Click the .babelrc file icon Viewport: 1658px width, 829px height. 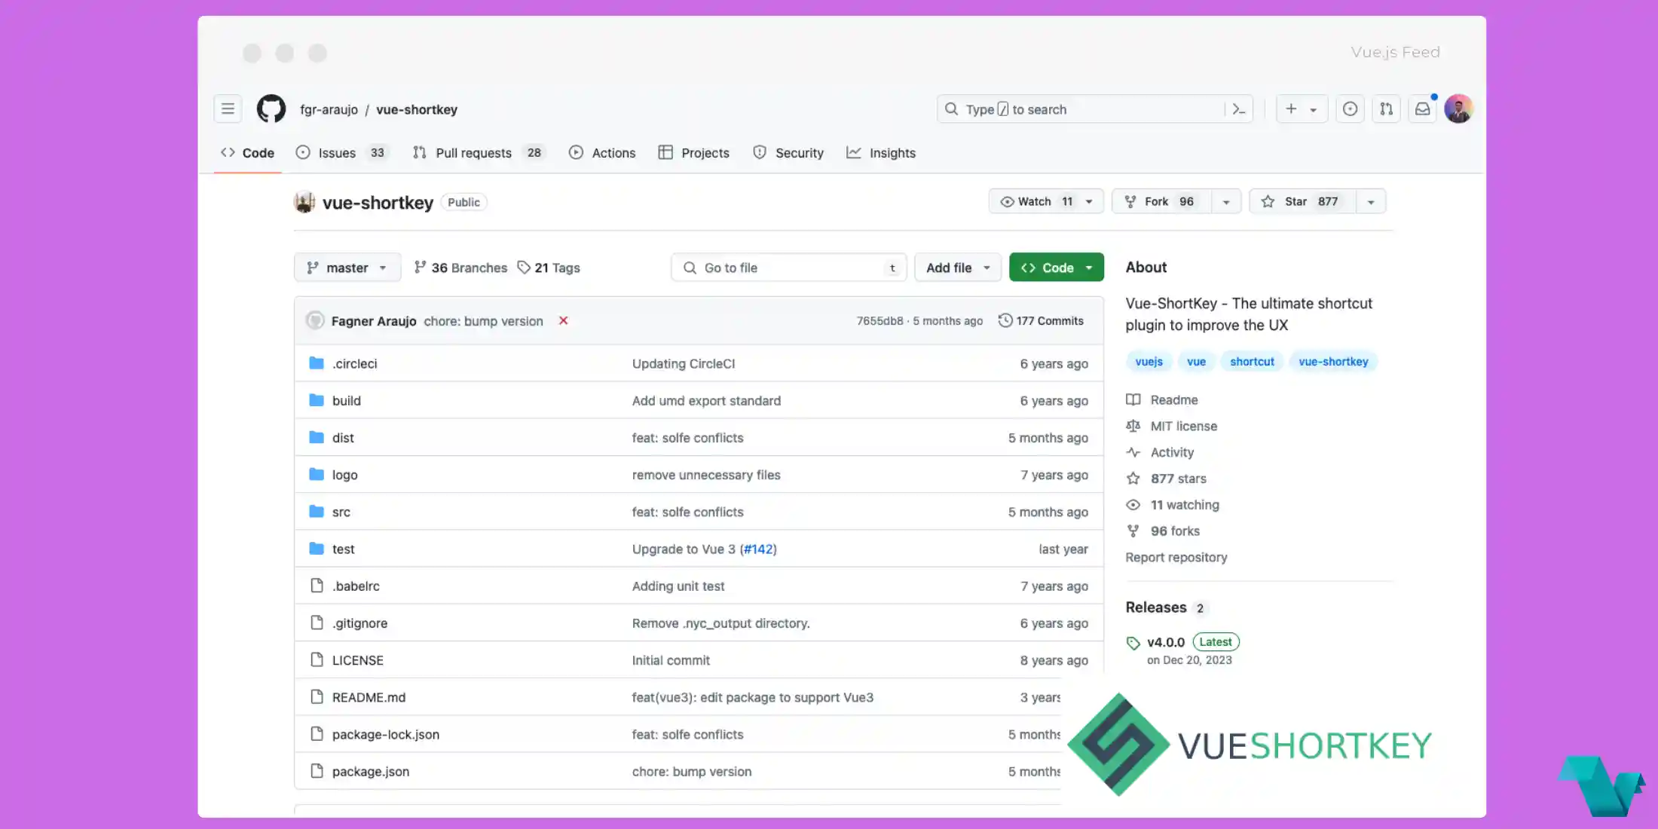pos(317,586)
